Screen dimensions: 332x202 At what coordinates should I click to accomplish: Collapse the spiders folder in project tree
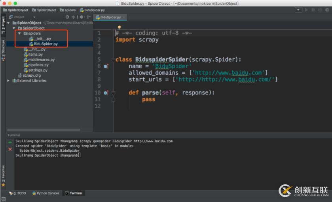click(x=19, y=34)
